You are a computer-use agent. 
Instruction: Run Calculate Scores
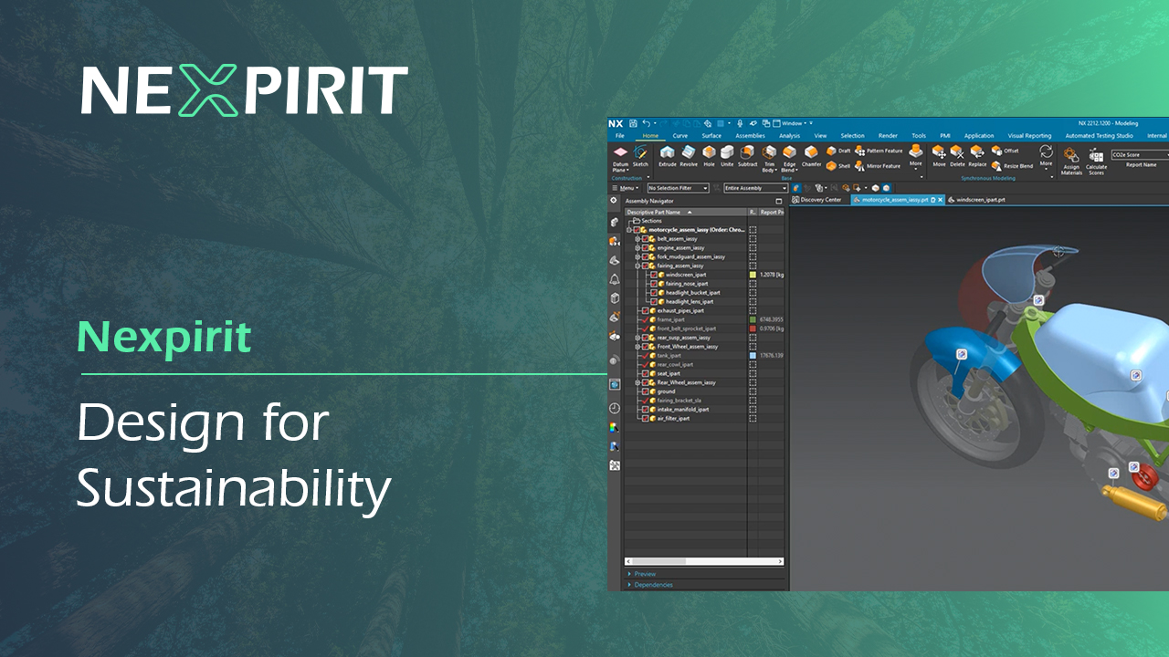(x=1096, y=161)
